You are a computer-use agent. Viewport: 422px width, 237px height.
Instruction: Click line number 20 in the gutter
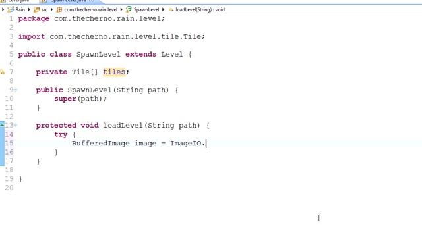tap(9, 188)
